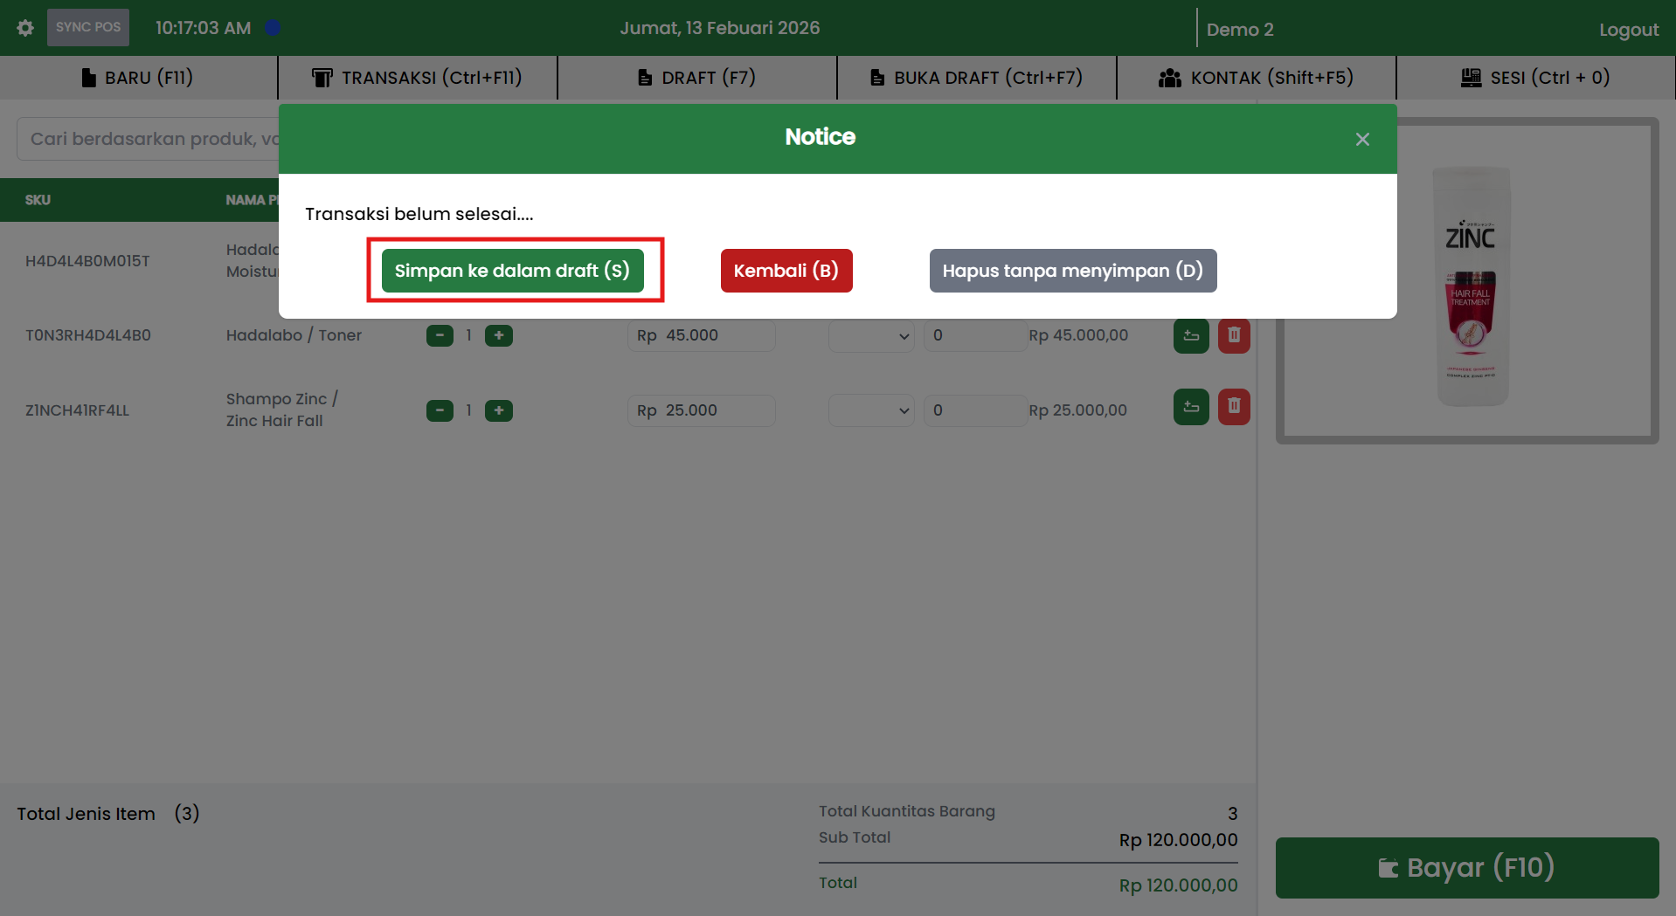Image resolution: width=1676 pixels, height=916 pixels.
Task: Click the green edit icon on Shampo Zinc row
Action: click(x=1190, y=406)
